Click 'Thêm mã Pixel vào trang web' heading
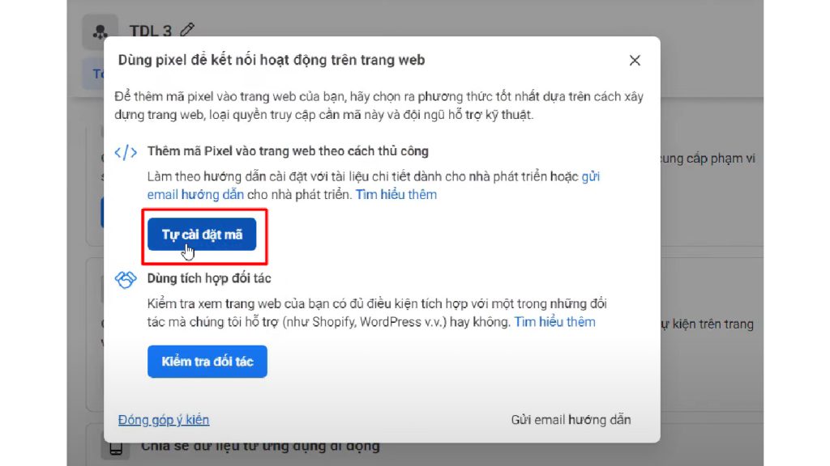This screenshot has height=466, width=830. pyautogui.click(x=288, y=151)
